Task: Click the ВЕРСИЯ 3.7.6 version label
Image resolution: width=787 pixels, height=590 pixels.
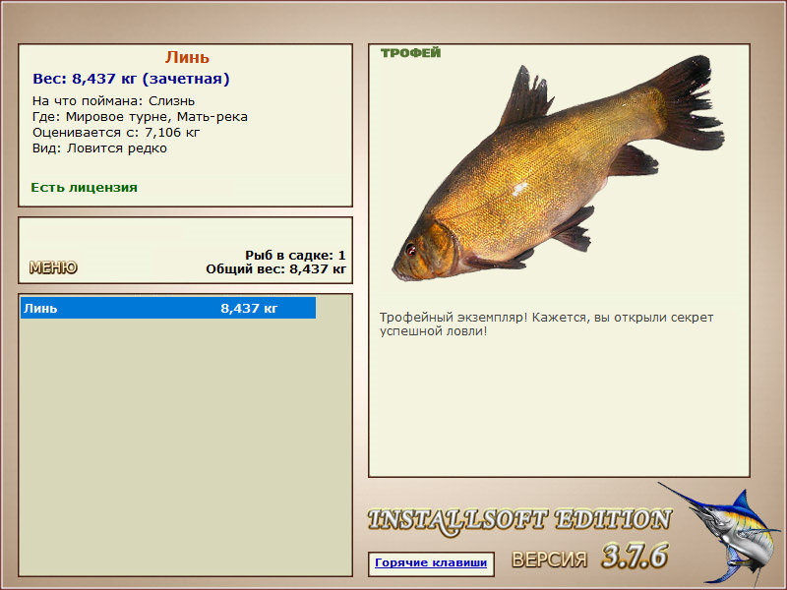Action: [589, 557]
